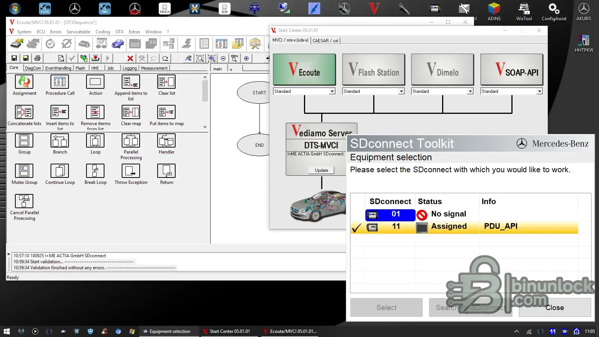Viewport: 599px width, 337px height.
Task: Launch the Flash Station module
Action: (x=373, y=70)
